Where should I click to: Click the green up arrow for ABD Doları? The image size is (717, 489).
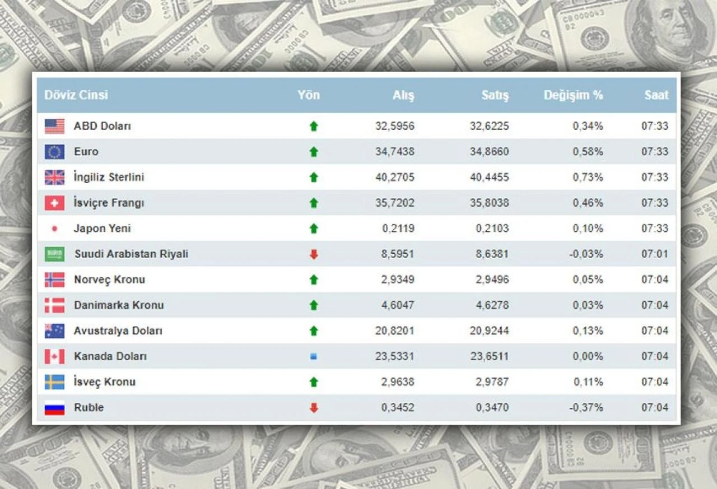click(x=313, y=126)
